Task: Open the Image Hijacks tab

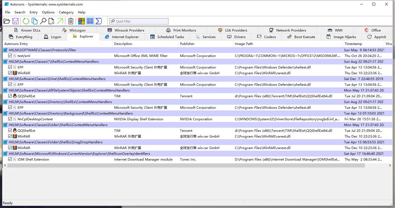Action: coord(341,37)
